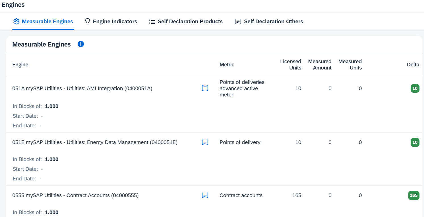424x217 pixels.
Task: Open the note icon for Energy Data Management
Action: [205, 142]
